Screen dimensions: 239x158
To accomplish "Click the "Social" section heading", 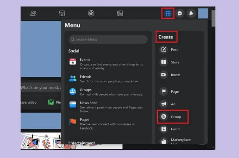I will point(74,51).
